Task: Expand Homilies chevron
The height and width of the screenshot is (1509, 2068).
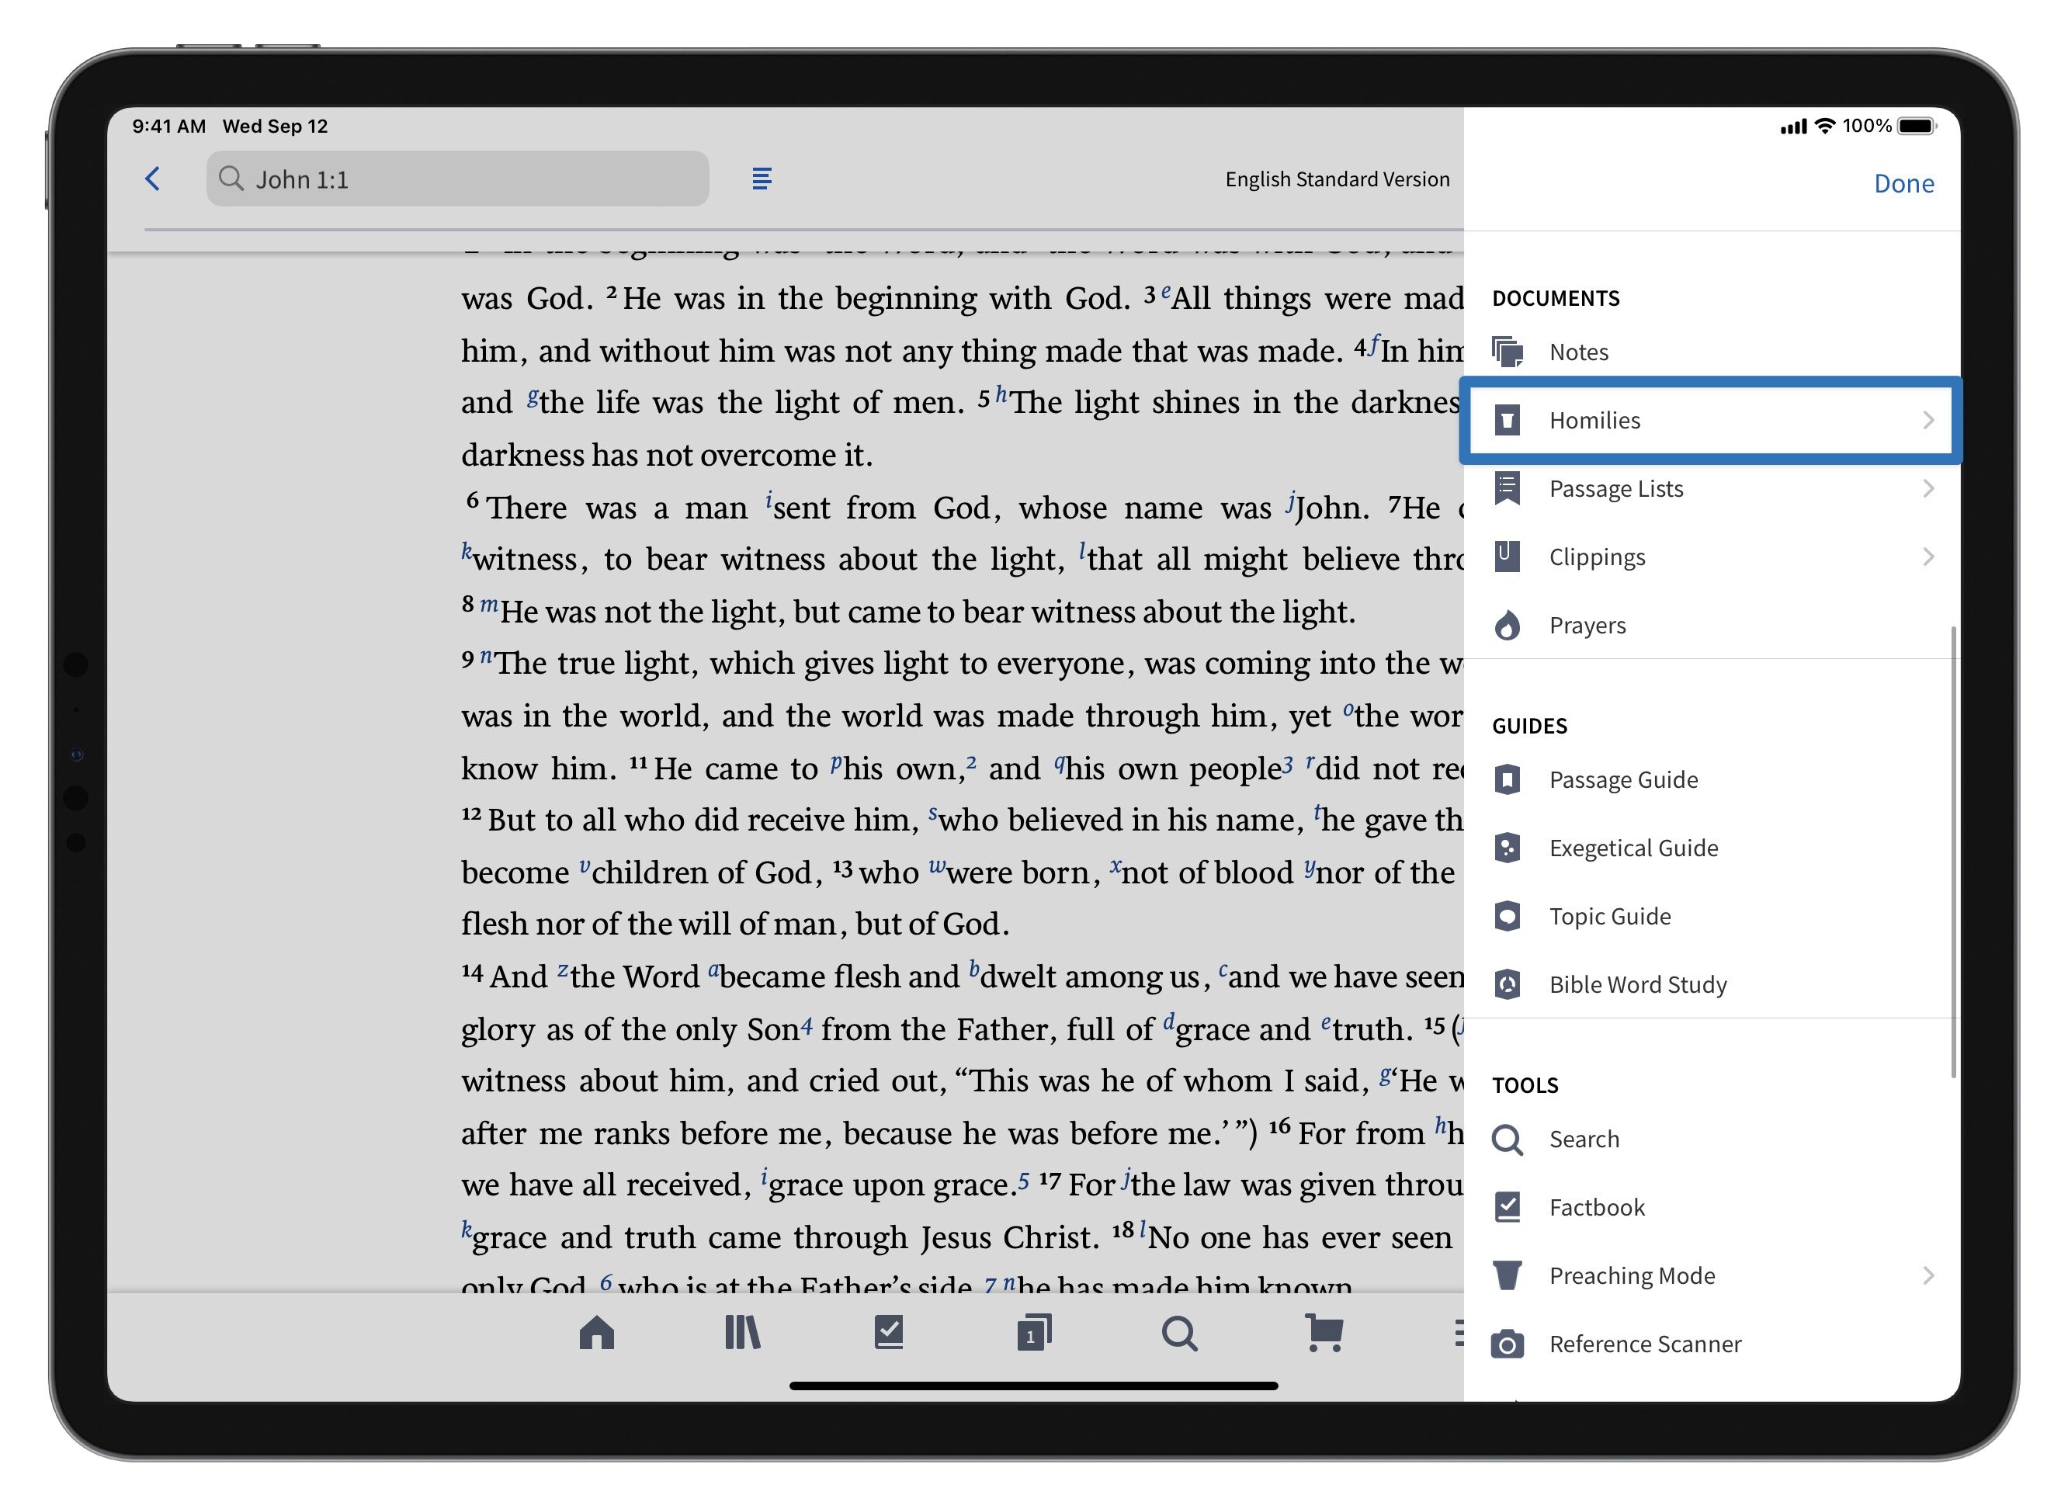Action: pos(1928,420)
